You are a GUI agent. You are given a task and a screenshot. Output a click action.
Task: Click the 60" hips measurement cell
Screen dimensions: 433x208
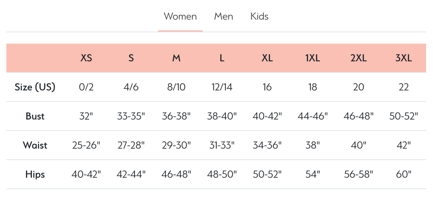[403, 174]
